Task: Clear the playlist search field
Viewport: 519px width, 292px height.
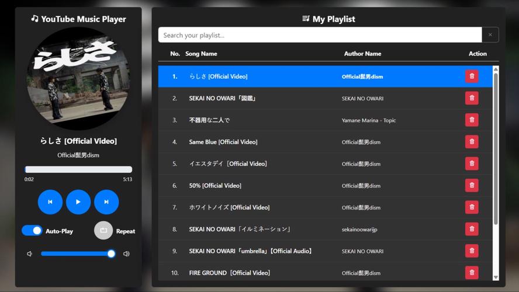Action: tap(490, 35)
